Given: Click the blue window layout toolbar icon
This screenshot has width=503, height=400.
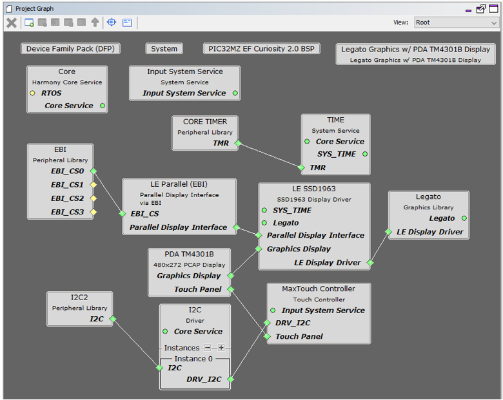Looking at the screenshot, I should [127, 23].
